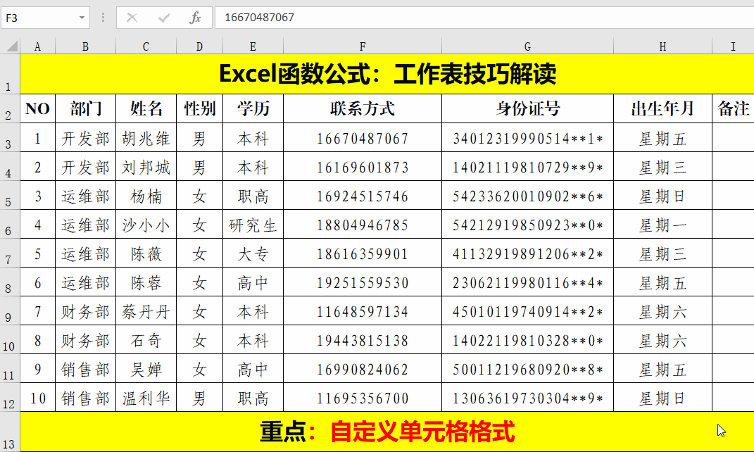This screenshot has height=452, width=754.
Task: Select the cell with name 温利华
Action: 146,398
